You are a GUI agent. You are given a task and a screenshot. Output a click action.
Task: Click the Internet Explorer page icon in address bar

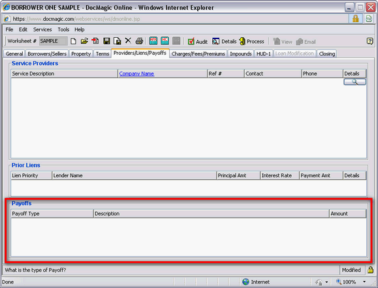[x=7, y=19]
